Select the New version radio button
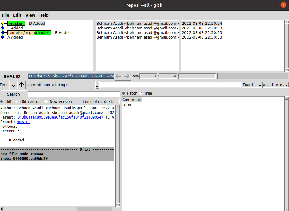 46,102
